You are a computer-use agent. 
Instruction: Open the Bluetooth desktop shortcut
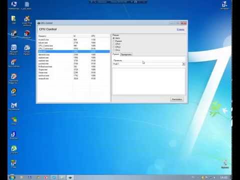click(13, 135)
